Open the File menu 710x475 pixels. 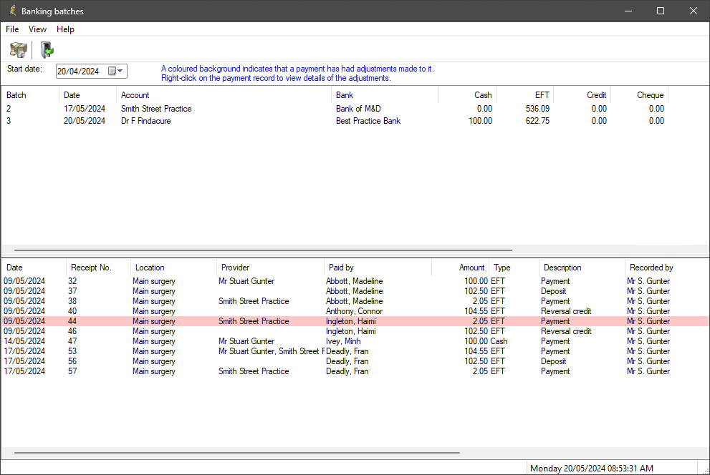point(12,29)
